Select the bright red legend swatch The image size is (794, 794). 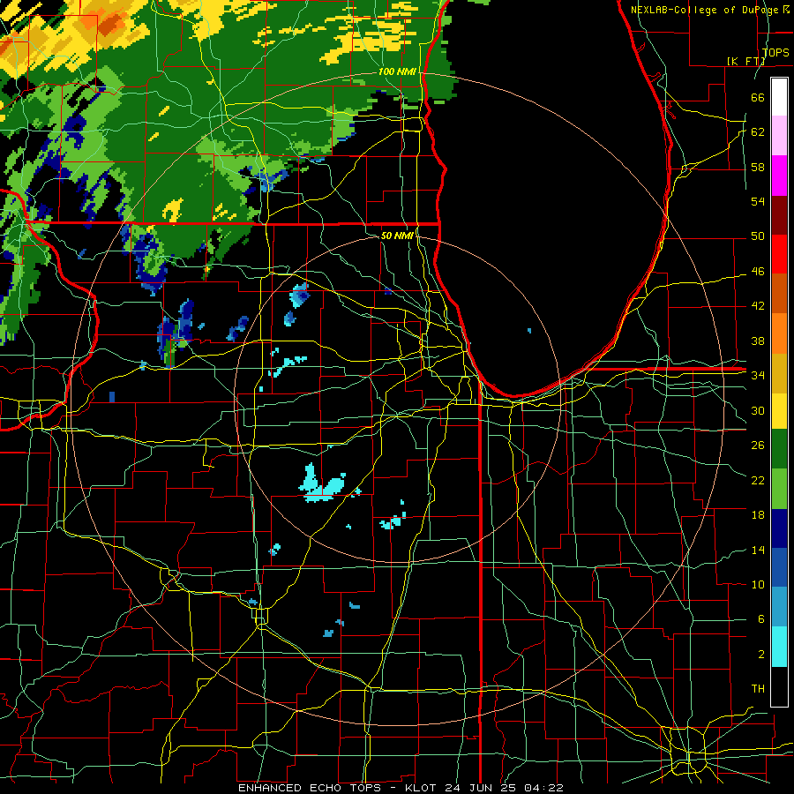779,254
